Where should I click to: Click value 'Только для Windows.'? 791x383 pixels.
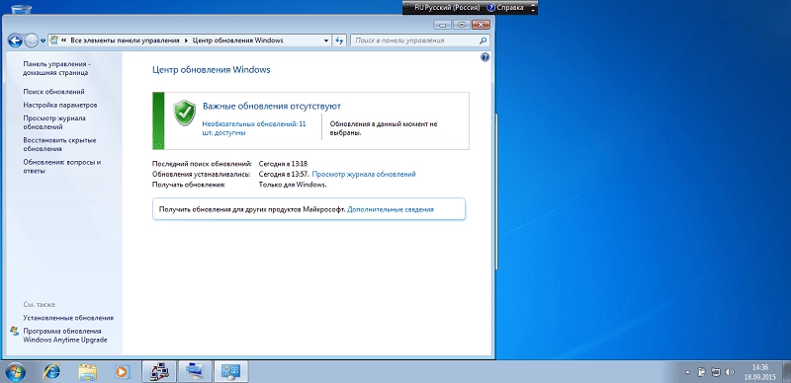coord(293,185)
